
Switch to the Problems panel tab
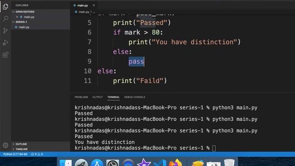[81, 97]
